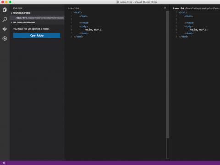
Task: Click document icon in window title bar
Action: tap(118, 2)
